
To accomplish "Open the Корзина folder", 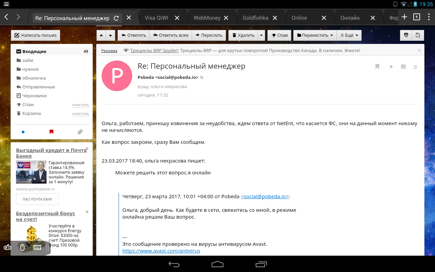I will pyautogui.click(x=32, y=114).
